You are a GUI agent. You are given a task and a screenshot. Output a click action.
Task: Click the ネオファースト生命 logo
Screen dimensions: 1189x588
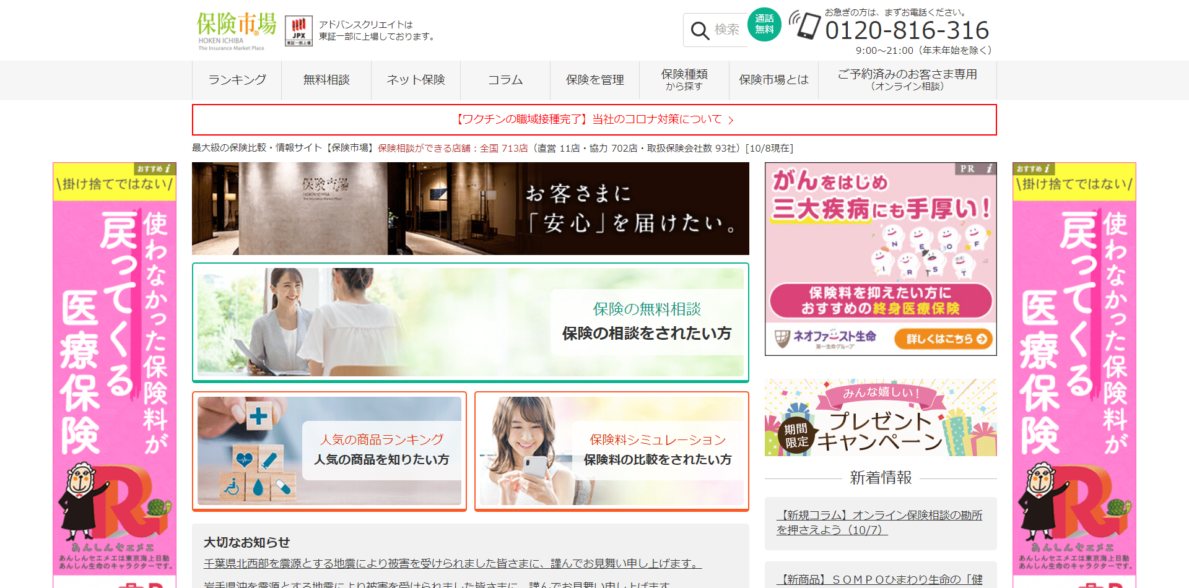[825, 339]
